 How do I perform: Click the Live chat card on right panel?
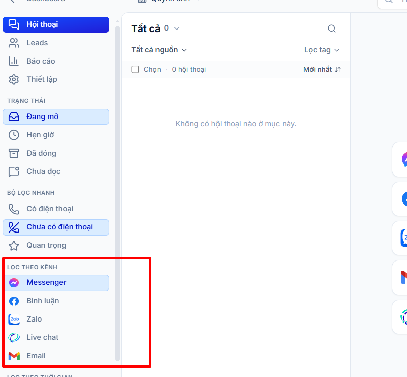(400, 317)
